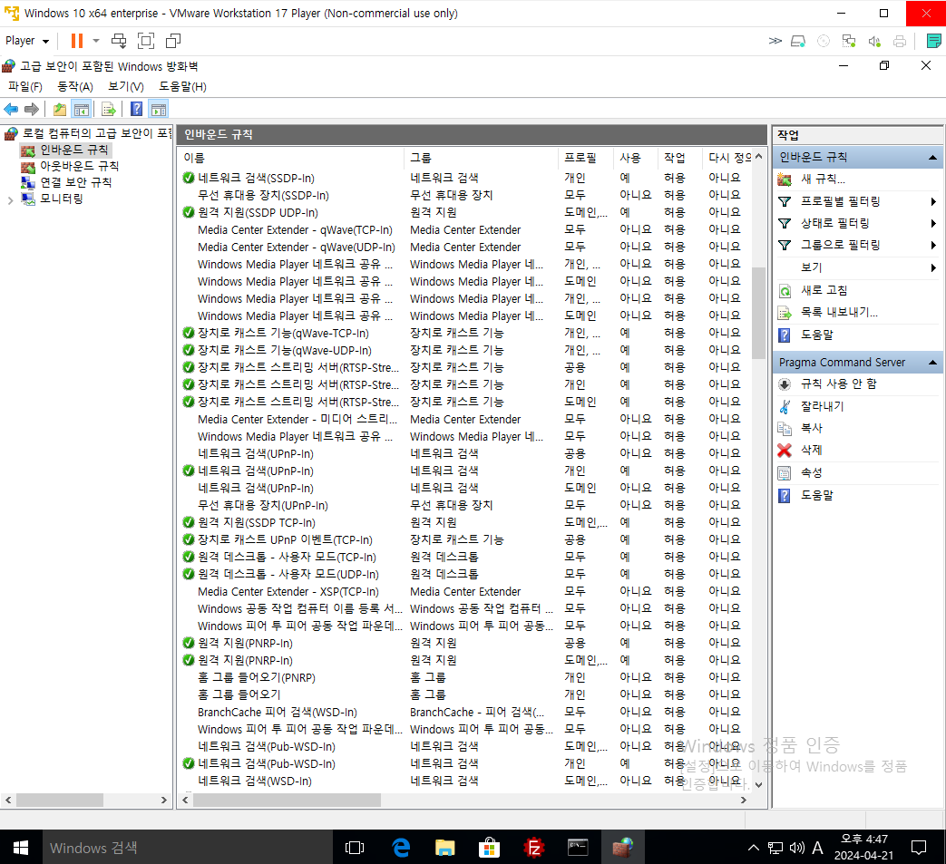The width and height of the screenshot is (946, 864).
Task: Open the Player dropdown menu
Action: (27, 41)
